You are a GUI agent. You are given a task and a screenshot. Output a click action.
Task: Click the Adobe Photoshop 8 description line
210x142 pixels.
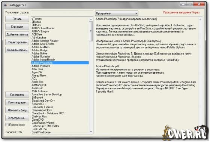[107, 66]
